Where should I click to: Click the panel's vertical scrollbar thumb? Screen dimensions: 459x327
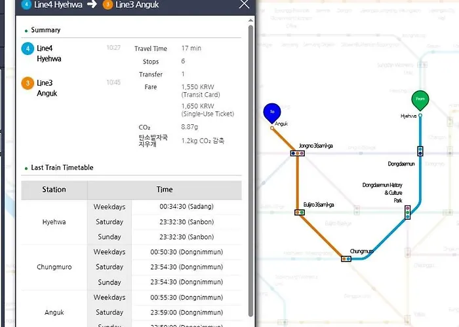pyautogui.click(x=250, y=171)
